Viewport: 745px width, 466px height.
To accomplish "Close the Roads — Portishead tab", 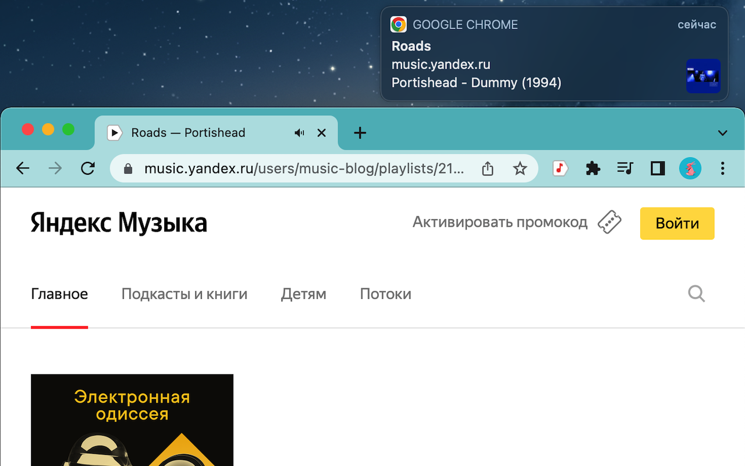I will click(x=321, y=133).
